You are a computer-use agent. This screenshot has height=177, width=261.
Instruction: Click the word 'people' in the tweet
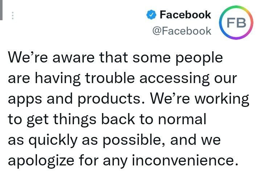[199, 59]
